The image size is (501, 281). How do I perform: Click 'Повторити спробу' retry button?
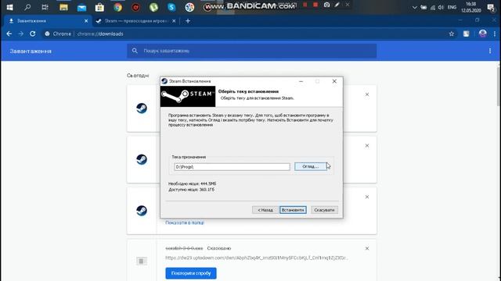point(191,273)
